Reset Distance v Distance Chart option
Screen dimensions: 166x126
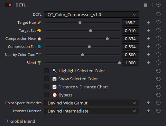pos(158,87)
